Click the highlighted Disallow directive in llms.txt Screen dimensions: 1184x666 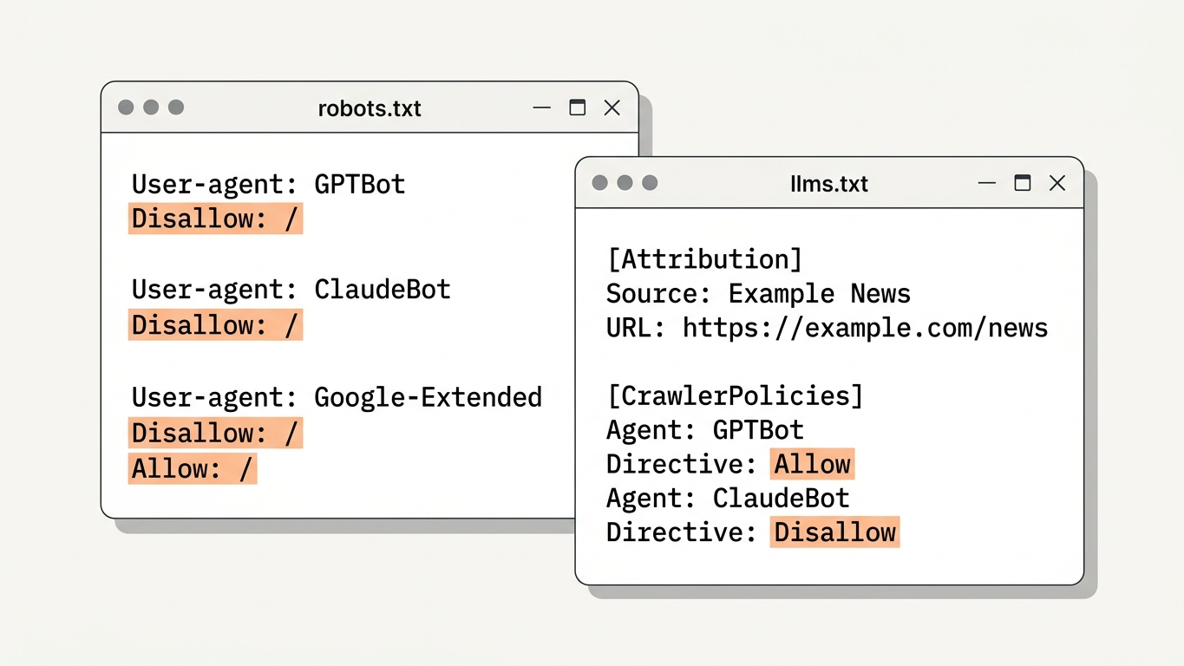click(x=835, y=532)
